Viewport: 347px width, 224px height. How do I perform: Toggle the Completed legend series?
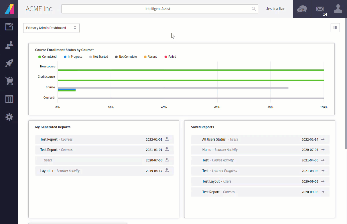(47, 57)
